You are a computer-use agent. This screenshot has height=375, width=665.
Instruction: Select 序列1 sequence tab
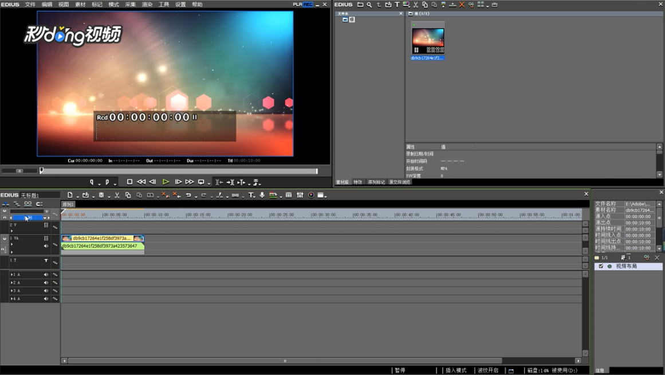pos(68,204)
